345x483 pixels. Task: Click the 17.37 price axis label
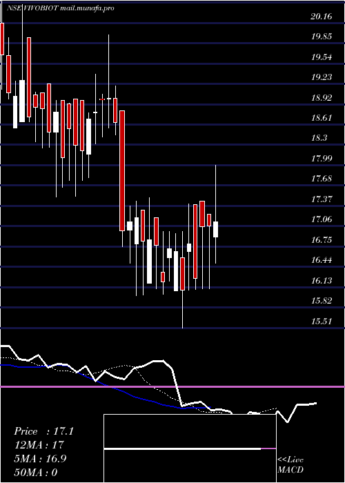(x=322, y=199)
